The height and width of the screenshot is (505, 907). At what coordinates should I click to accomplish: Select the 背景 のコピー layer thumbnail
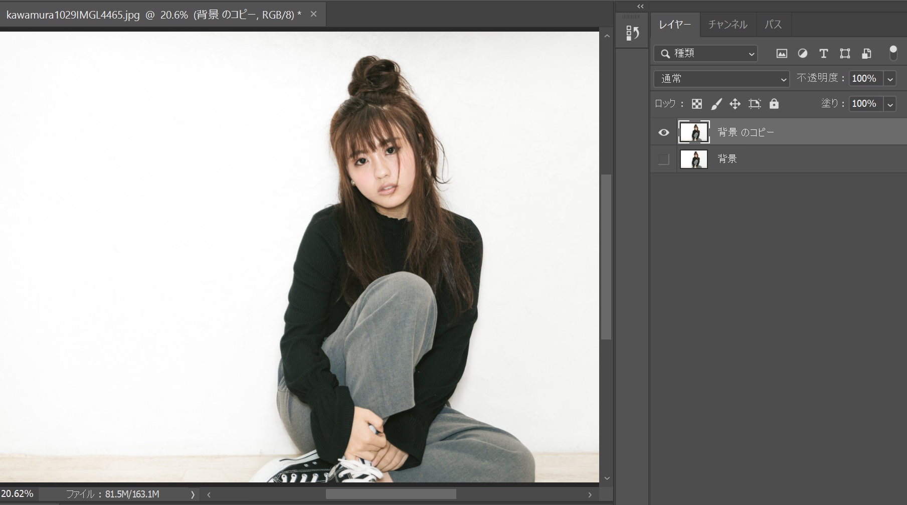tap(694, 132)
